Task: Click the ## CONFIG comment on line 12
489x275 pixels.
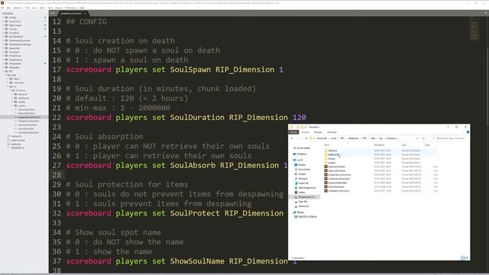Action: pyautogui.click(x=86, y=22)
